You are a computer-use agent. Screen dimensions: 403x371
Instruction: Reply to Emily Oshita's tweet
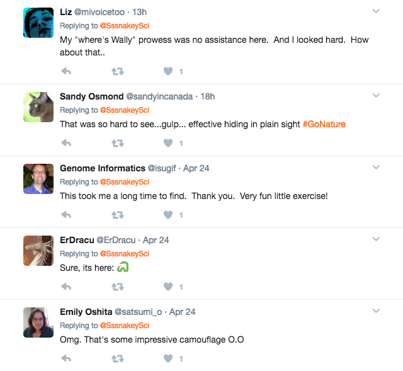[x=66, y=359]
